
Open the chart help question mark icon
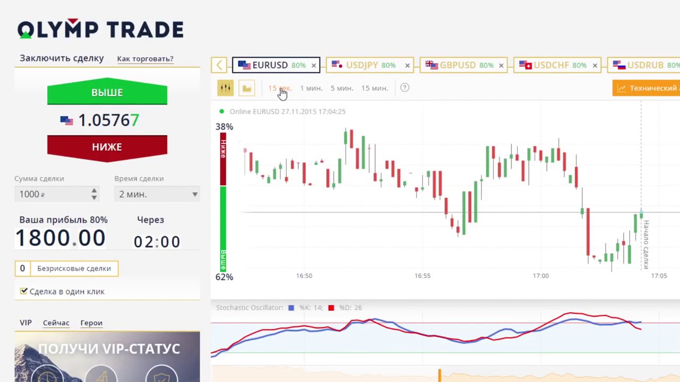(x=405, y=88)
